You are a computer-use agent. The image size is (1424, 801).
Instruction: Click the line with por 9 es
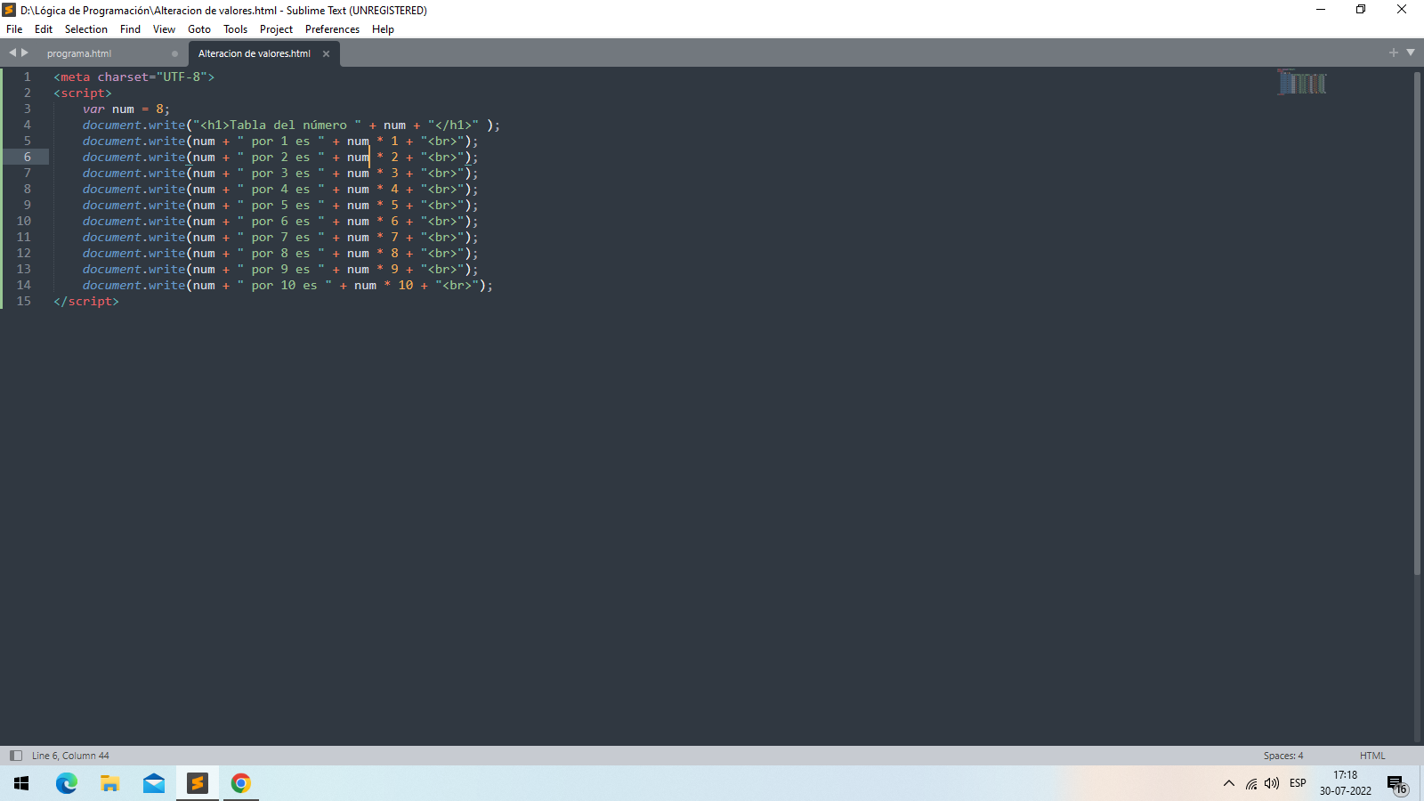[x=280, y=270]
